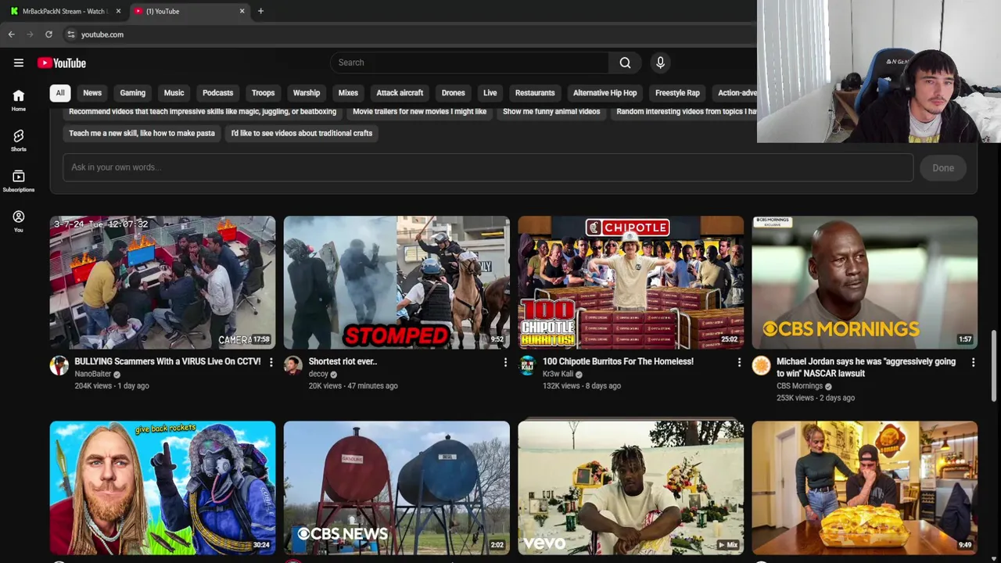Click CBS Mornings channel avatar
This screenshot has height=563, width=1001.
761,365
